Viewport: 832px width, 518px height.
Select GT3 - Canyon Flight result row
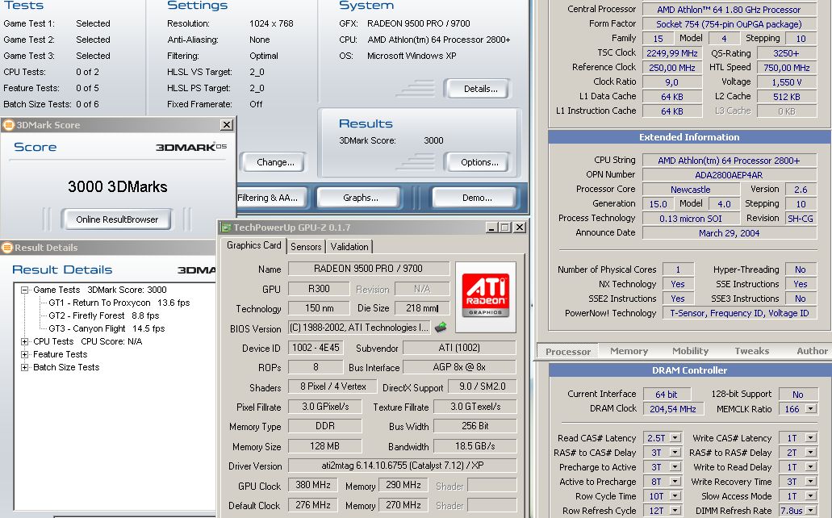(x=107, y=328)
